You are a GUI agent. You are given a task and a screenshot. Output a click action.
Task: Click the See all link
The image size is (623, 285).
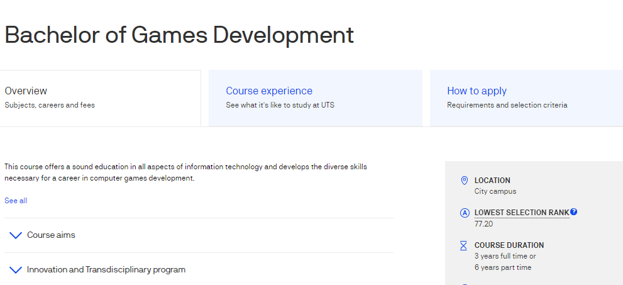tap(16, 201)
